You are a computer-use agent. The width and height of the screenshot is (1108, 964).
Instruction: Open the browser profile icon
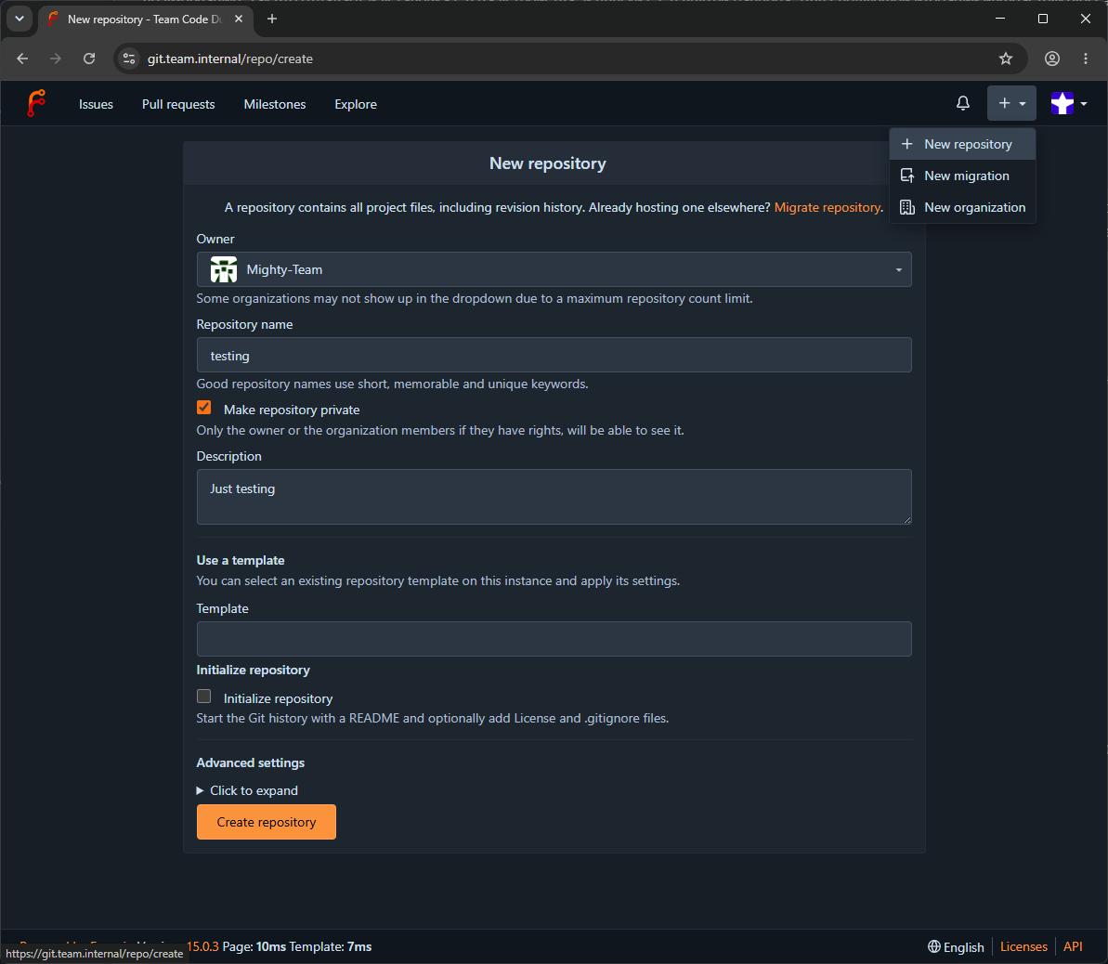(x=1052, y=59)
